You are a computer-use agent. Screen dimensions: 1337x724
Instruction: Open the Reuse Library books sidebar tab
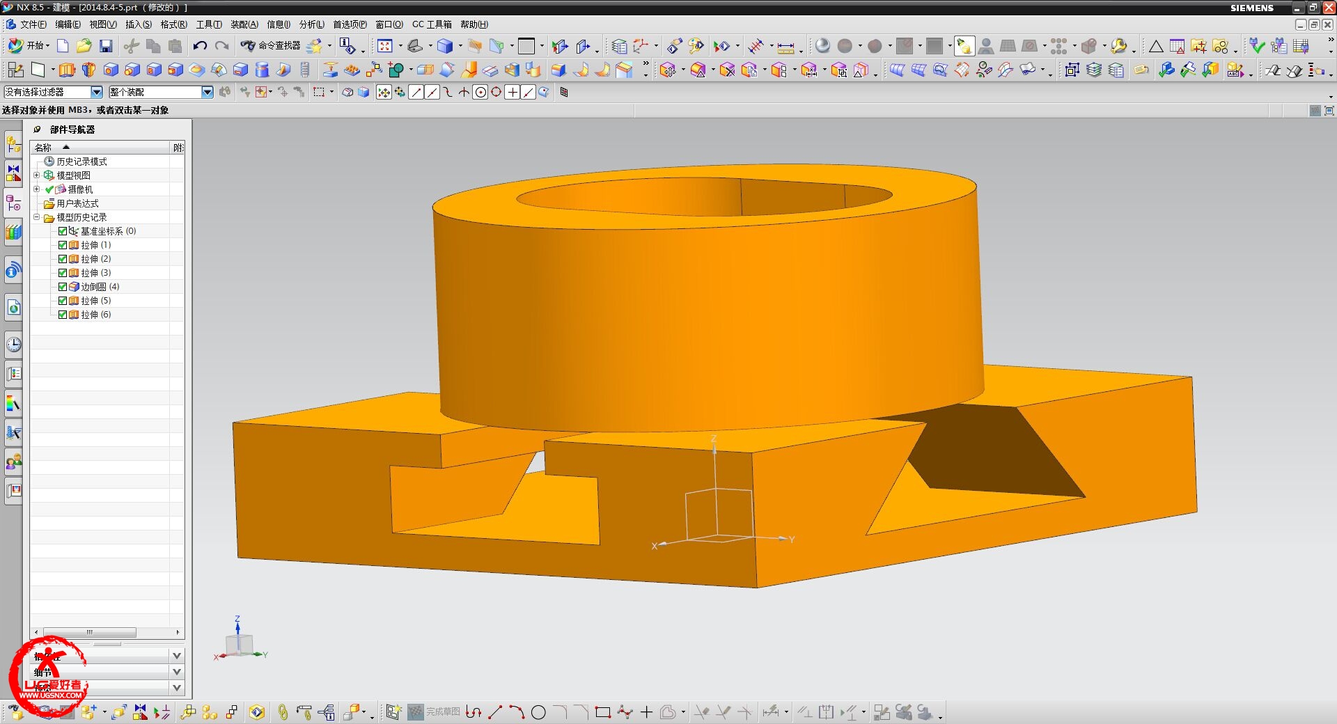(x=13, y=233)
